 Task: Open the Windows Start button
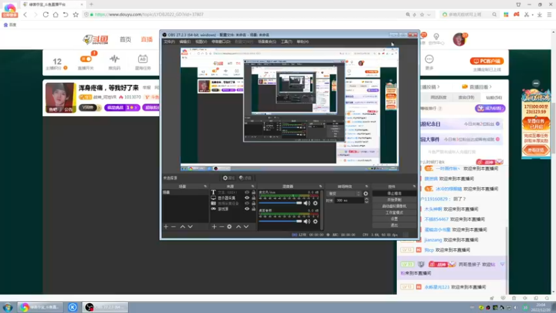pyautogui.click(x=8, y=307)
